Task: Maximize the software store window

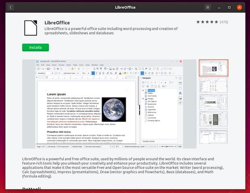Action: pyautogui.click(x=229, y=7)
